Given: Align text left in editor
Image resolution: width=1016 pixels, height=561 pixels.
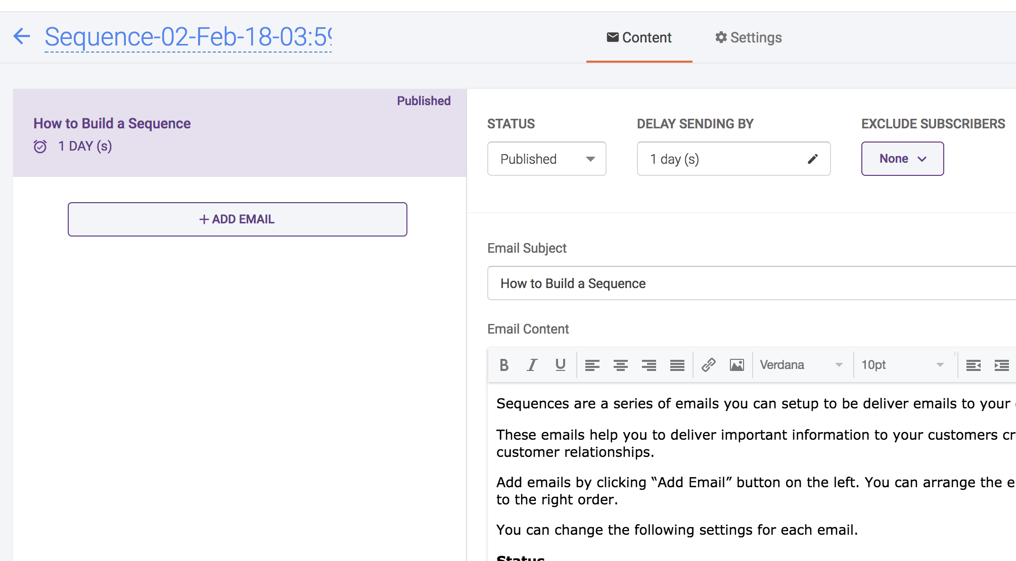Looking at the screenshot, I should click(x=592, y=365).
